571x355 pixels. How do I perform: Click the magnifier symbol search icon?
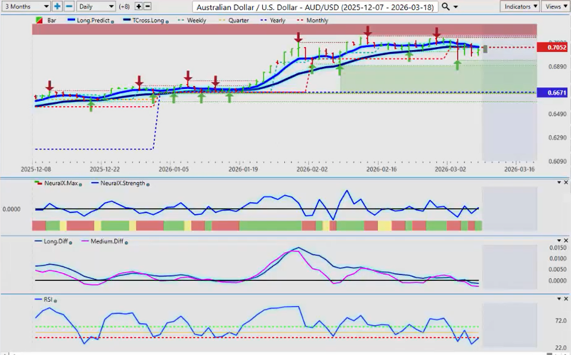pyautogui.click(x=446, y=7)
